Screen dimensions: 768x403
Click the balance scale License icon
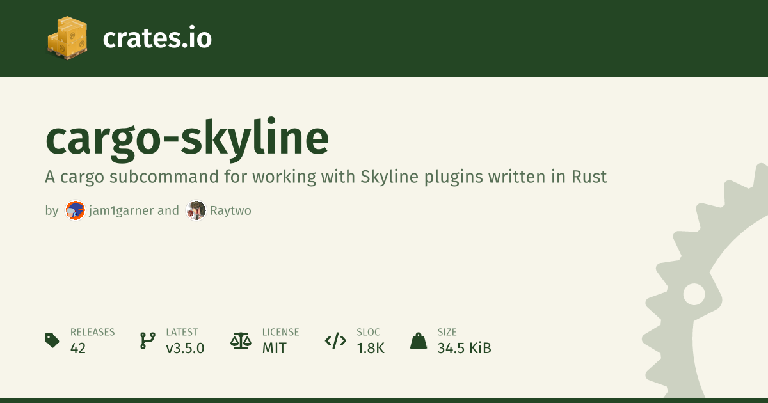click(241, 340)
